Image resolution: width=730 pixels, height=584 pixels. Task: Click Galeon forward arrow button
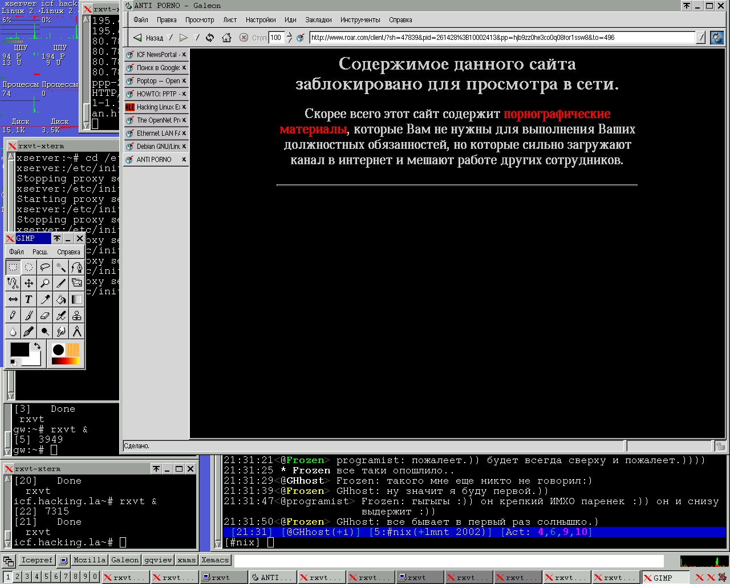tap(184, 38)
